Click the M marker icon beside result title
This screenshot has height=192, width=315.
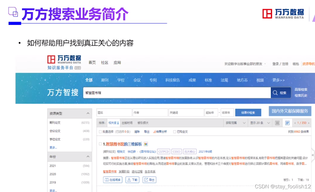tap(146, 144)
